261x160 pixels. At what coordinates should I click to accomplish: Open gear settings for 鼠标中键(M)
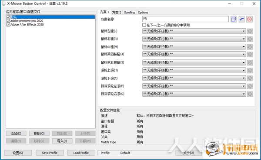250,47
